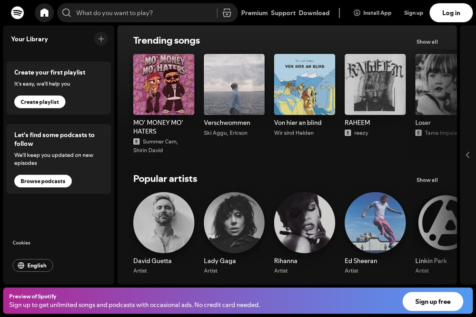Open the Lady Gaga artist photo
This screenshot has height=317, width=476.
[234, 222]
